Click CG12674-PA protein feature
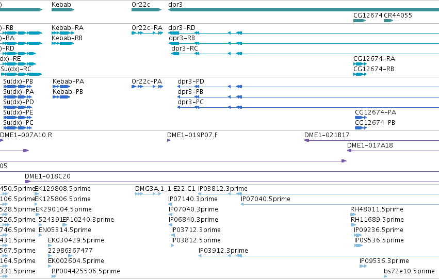This screenshot has width=439, height=279. point(361,118)
